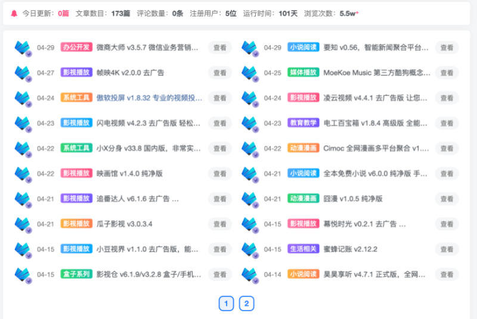Click 查看 button for Cimoc 全网漫画

[447, 148]
